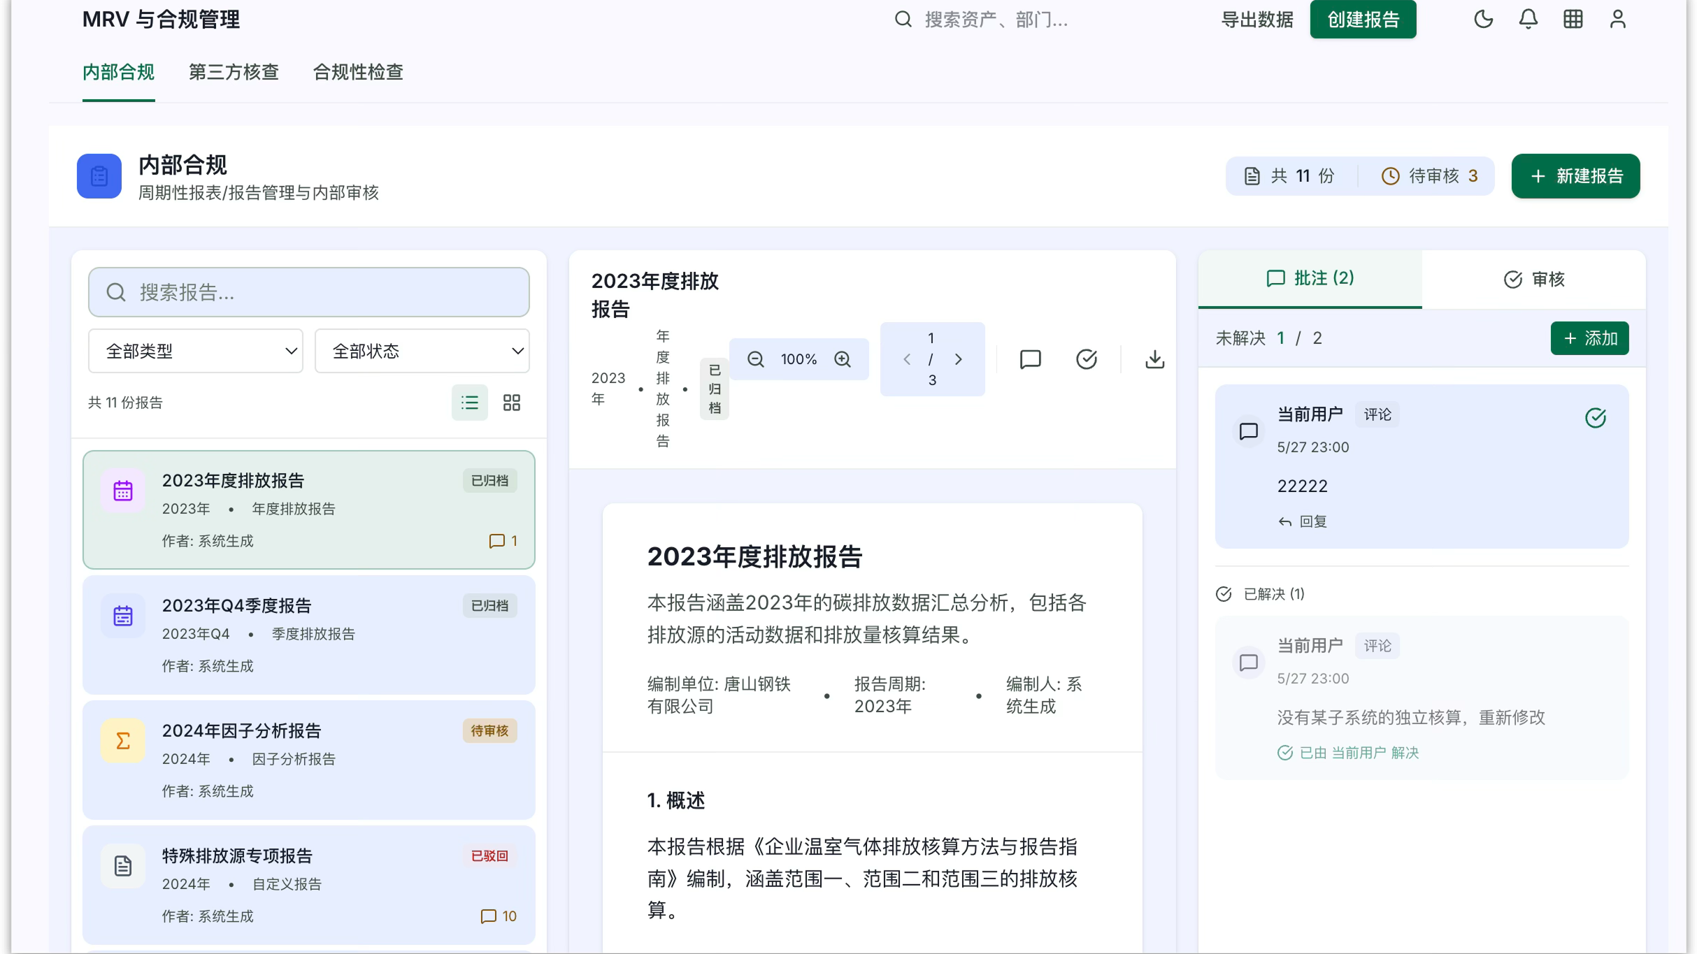Go to previous page of report
The width and height of the screenshot is (1697, 954).
pyautogui.click(x=907, y=359)
